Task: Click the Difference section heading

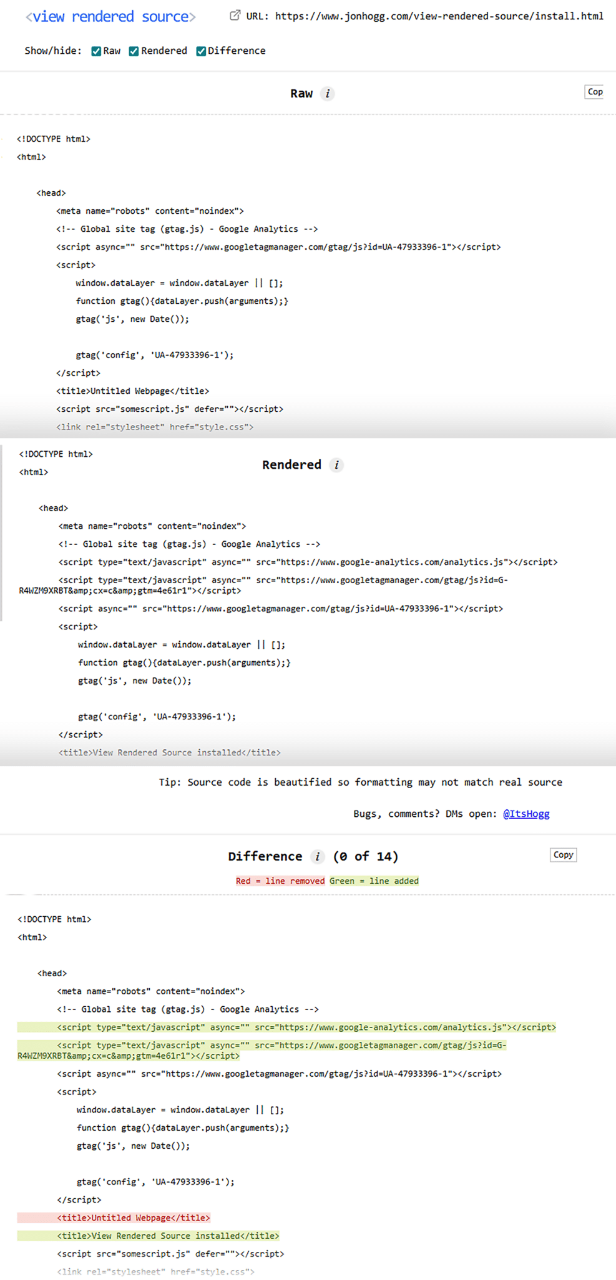Action: pyautogui.click(x=265, y=857)
